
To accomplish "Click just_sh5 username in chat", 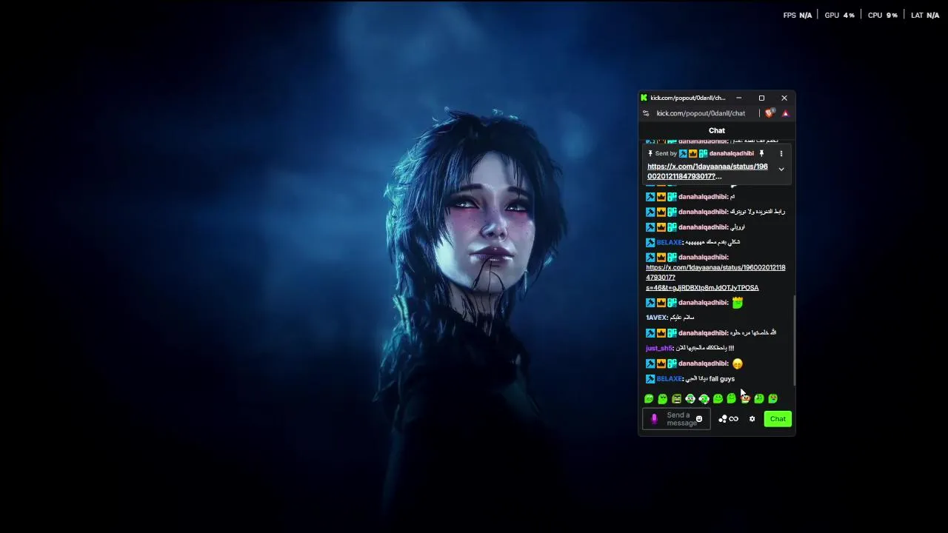I will (658, 348).
